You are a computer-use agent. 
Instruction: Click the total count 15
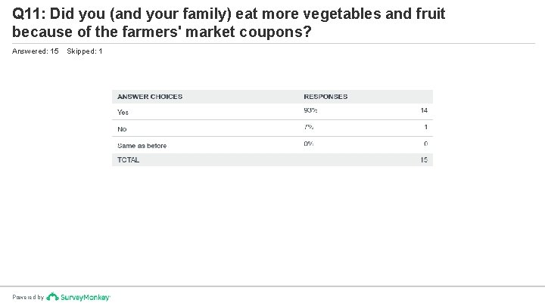click(424, 160)
